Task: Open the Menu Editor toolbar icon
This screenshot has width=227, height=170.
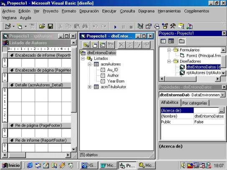Action: [33, 26]
